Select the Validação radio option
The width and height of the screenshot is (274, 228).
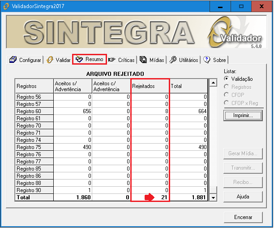238,79
